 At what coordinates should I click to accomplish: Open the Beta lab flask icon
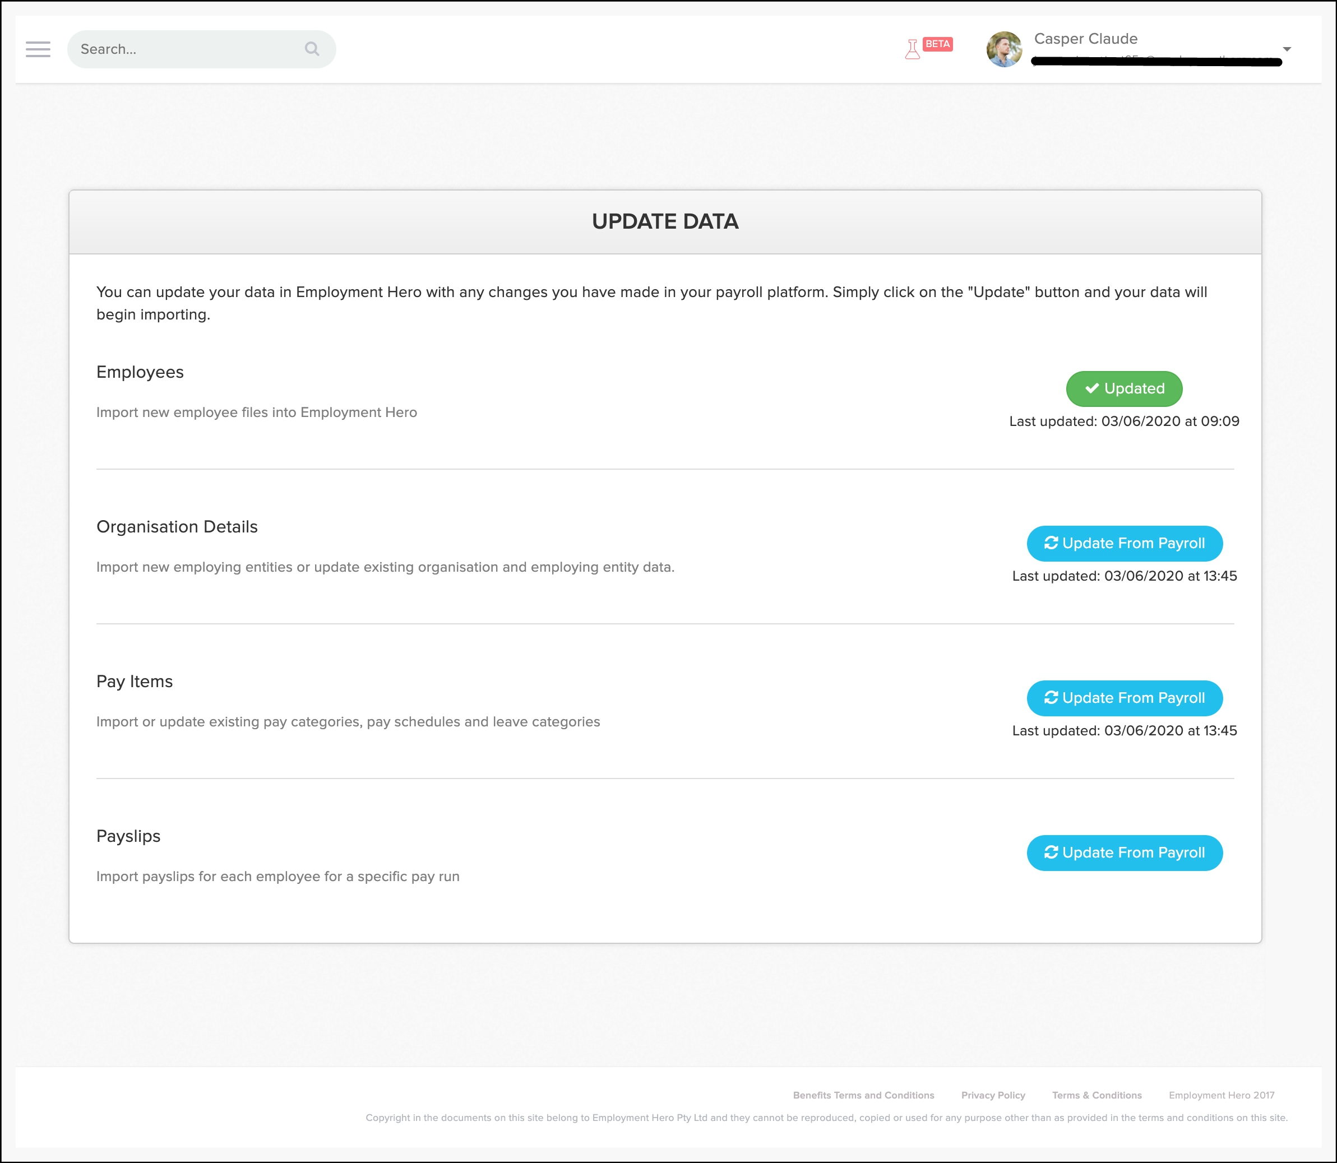[x=912, y=49]
